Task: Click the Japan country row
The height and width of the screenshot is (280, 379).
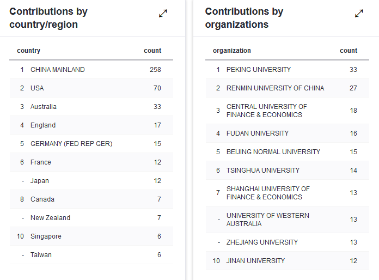Action: 40,181
